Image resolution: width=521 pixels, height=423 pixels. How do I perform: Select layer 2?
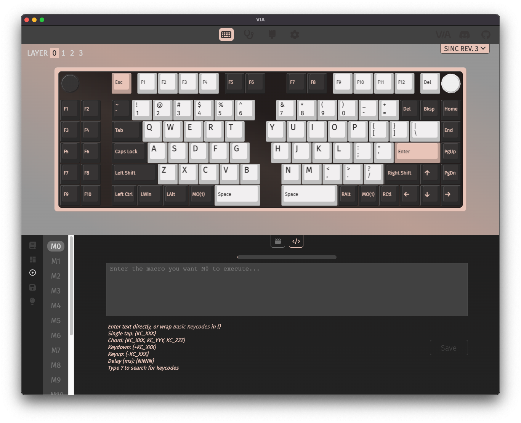[72, 53]
